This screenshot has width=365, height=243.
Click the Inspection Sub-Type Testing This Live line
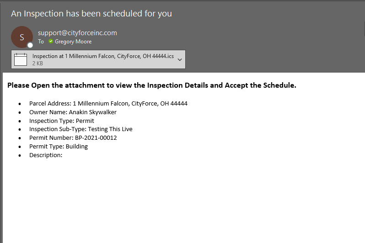81,129
